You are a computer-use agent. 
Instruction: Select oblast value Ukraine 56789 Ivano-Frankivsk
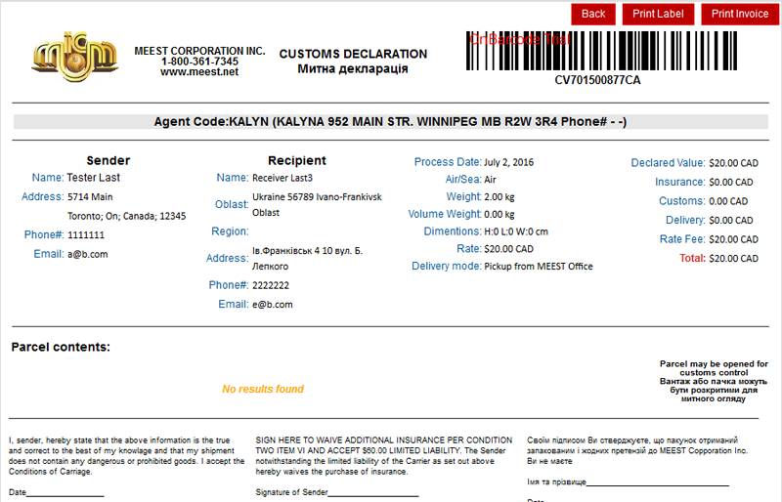(317, 197)
